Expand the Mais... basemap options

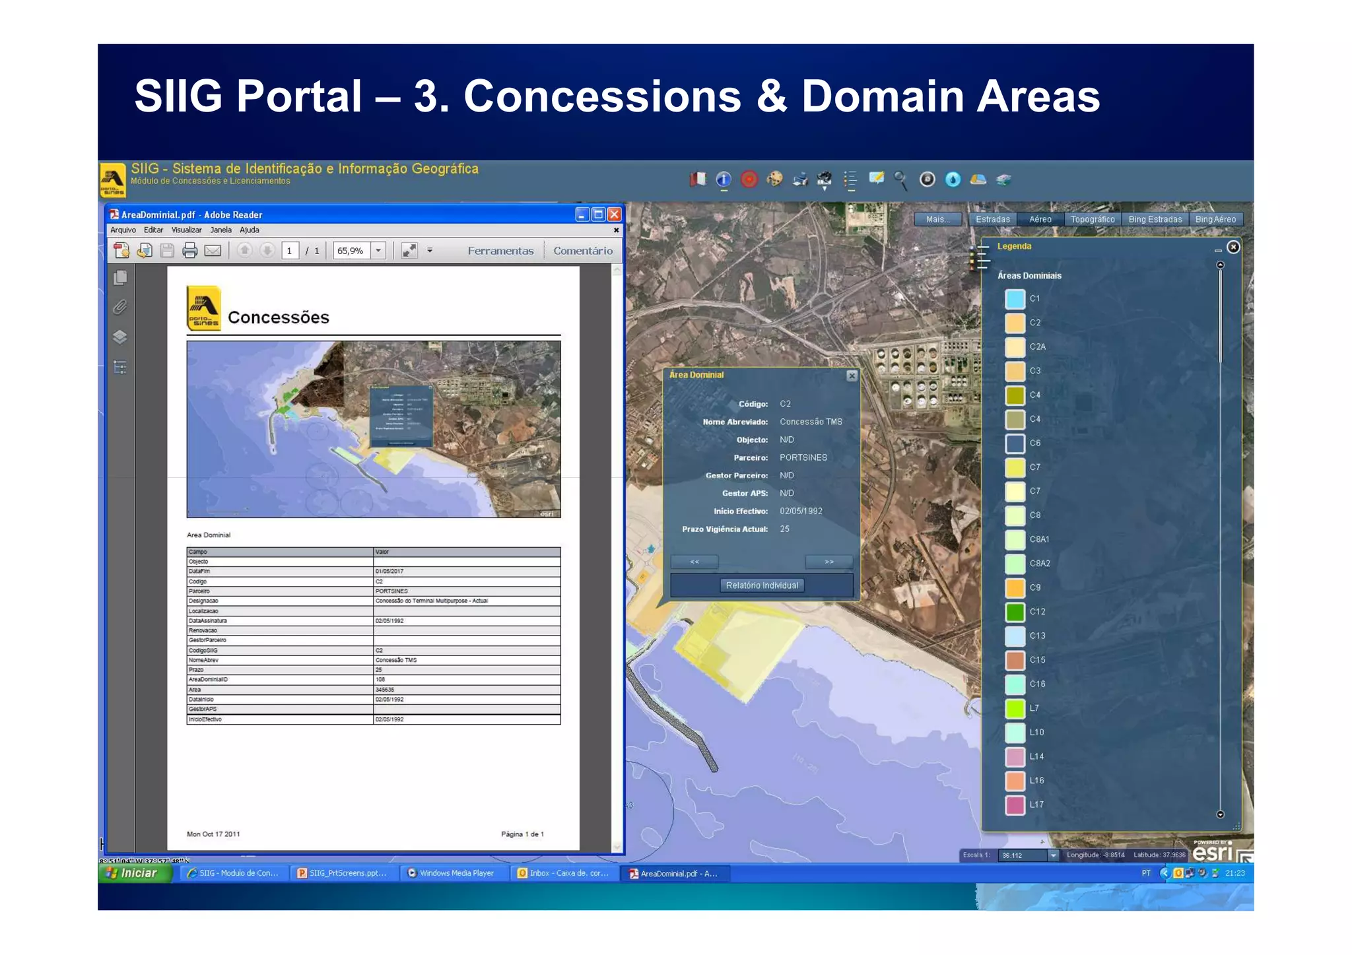click(937, 220)
